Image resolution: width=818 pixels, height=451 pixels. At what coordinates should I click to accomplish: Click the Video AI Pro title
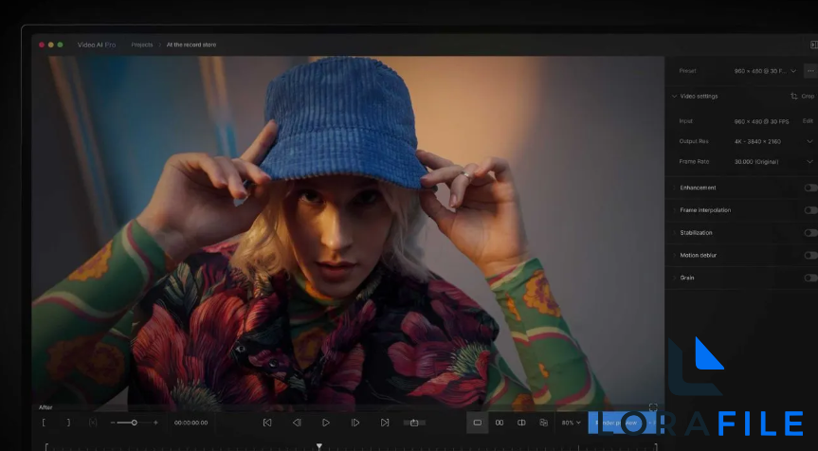97,45
